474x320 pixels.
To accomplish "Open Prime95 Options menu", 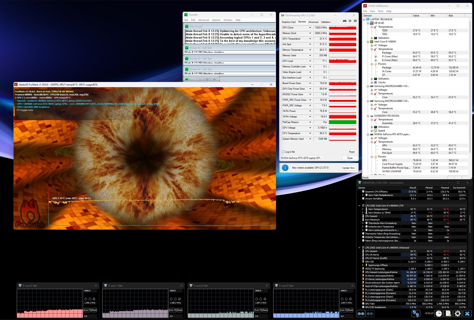I will pyautogui.click(x=216, y=20).
